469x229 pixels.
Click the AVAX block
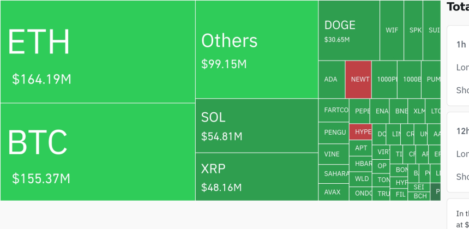pos(333,192)
